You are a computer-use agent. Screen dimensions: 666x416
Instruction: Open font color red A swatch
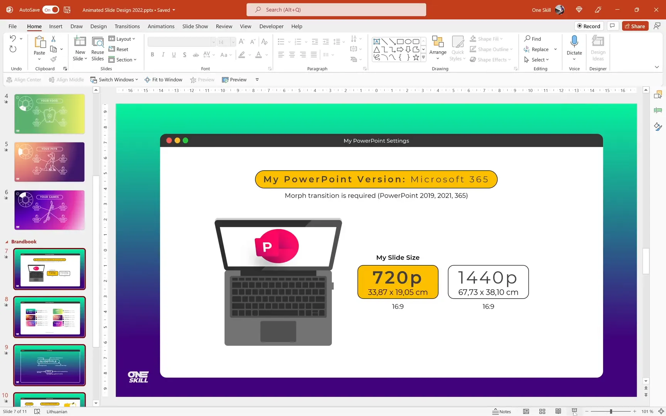click(x=259, y=55)
